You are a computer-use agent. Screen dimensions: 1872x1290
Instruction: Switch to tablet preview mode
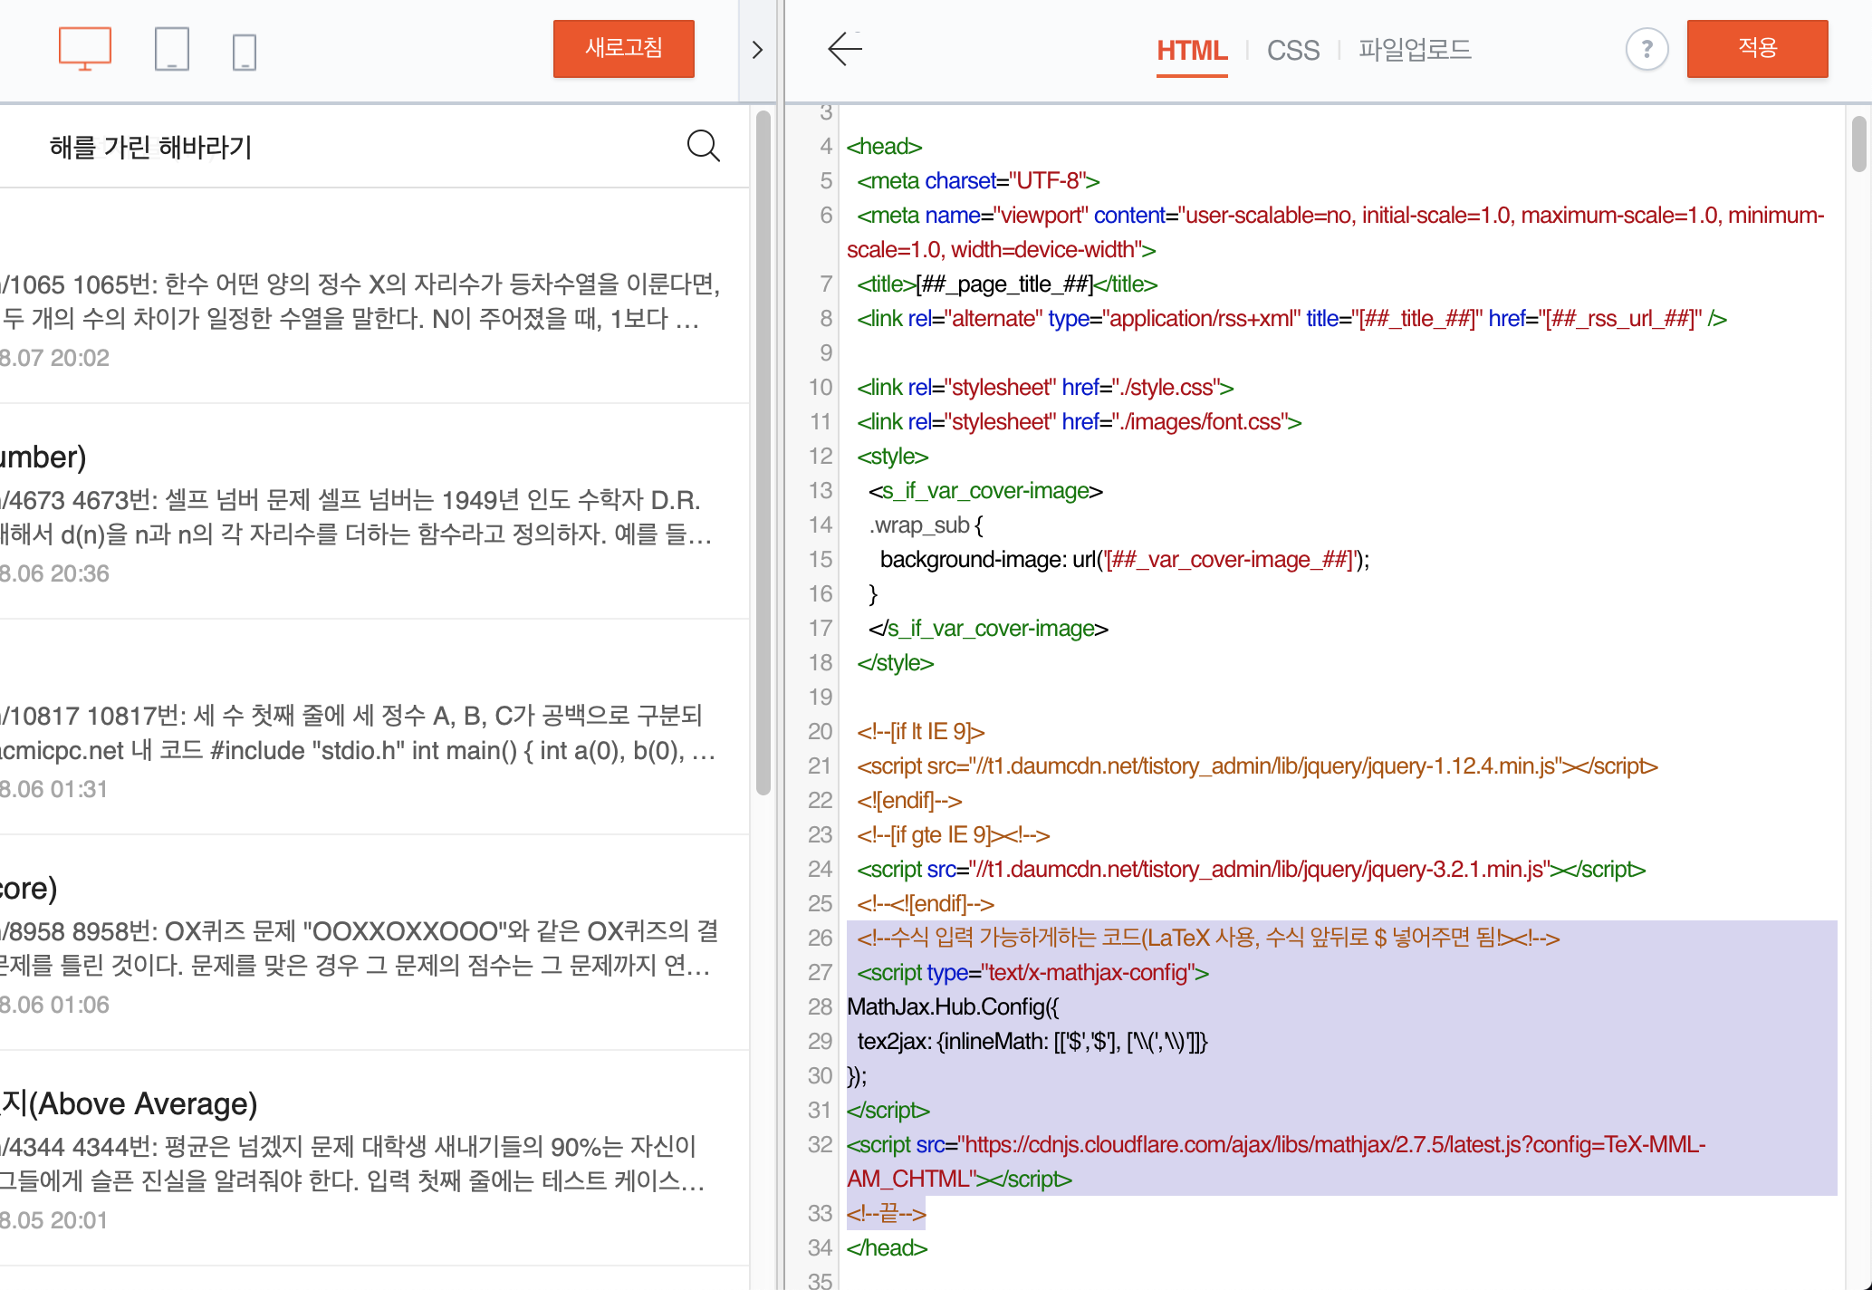coord(171,49)
